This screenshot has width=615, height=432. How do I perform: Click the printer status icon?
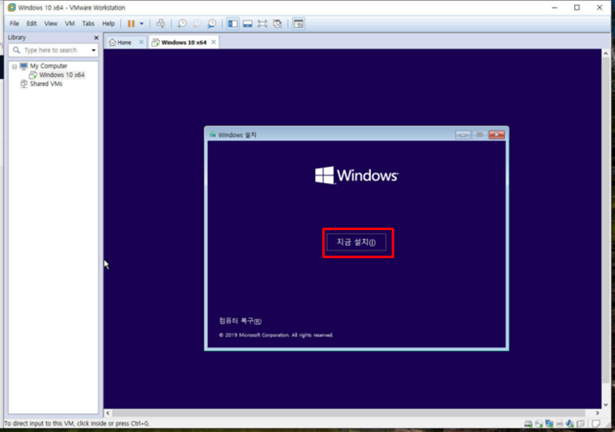(559, 424)
